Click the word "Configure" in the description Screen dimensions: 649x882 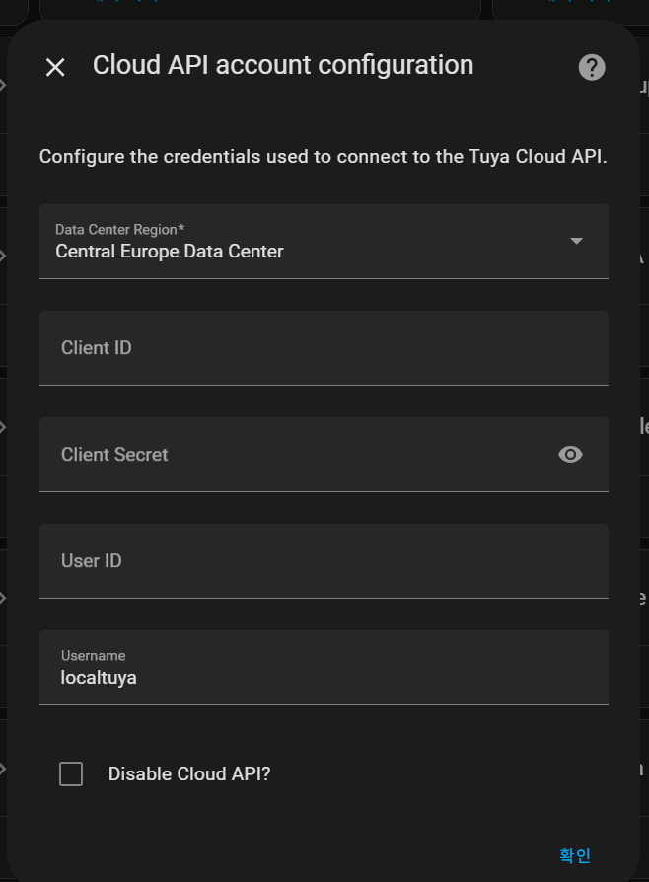(x=82, y=157)
